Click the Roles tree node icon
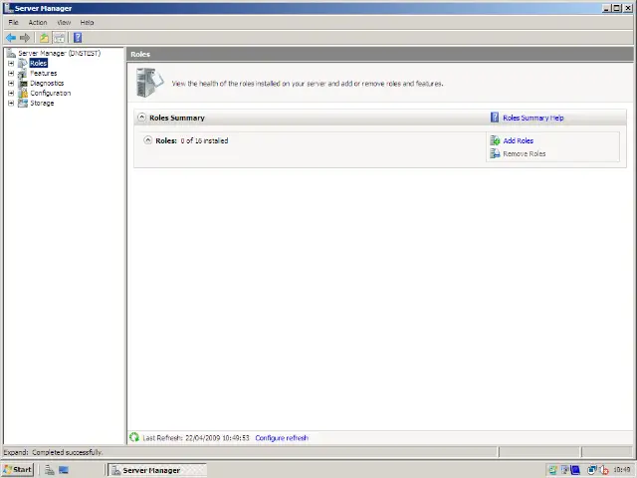The image size is (637, 478). 23,63
